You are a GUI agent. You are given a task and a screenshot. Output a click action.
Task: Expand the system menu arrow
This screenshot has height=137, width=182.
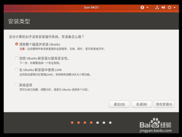175,8
